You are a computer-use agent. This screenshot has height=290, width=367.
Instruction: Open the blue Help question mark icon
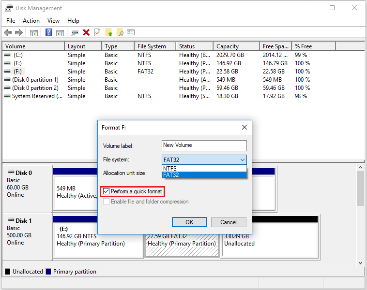(49, 32)
